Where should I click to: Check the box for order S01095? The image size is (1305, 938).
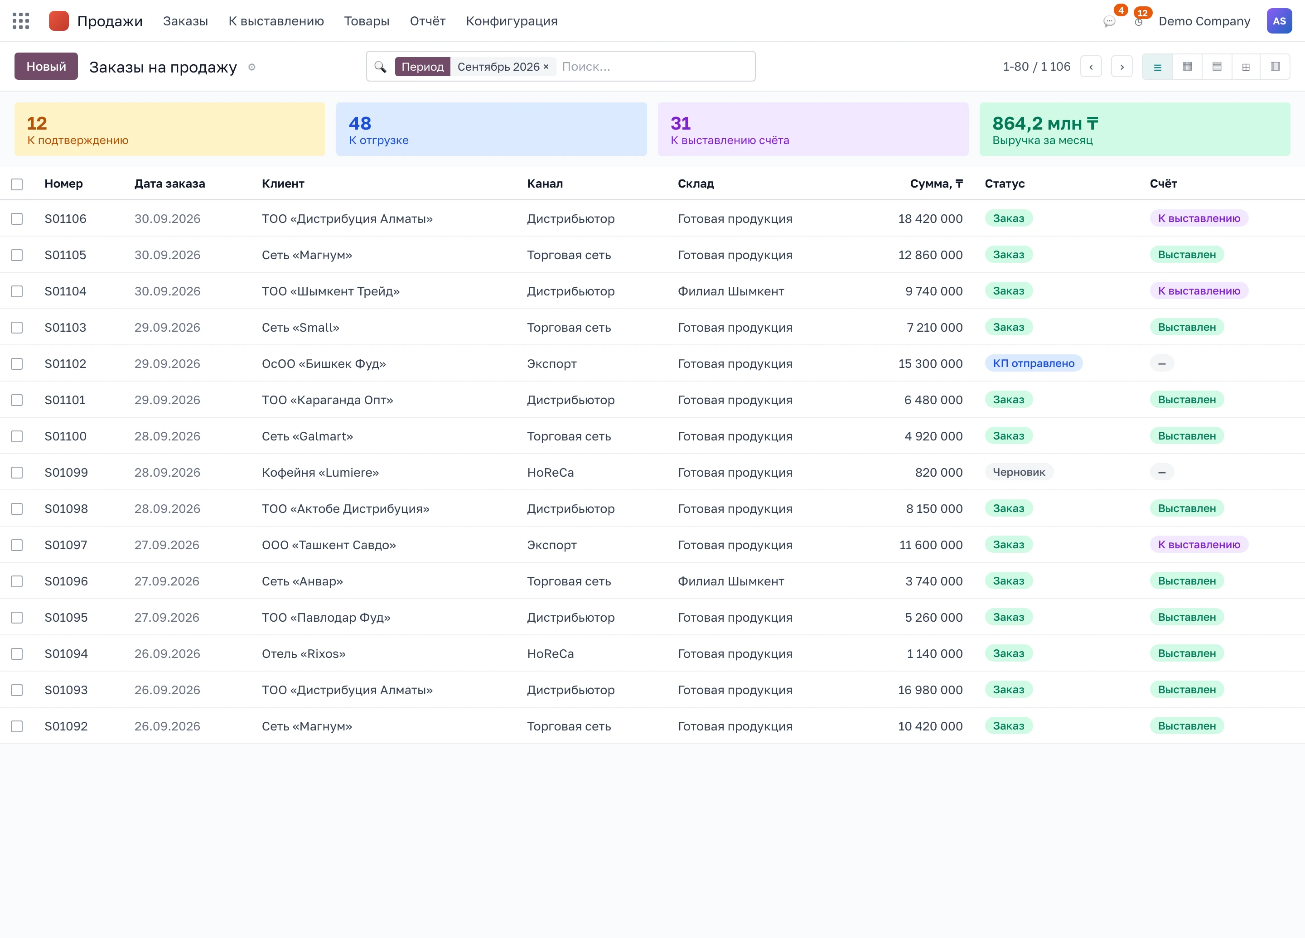click(17, 618)
